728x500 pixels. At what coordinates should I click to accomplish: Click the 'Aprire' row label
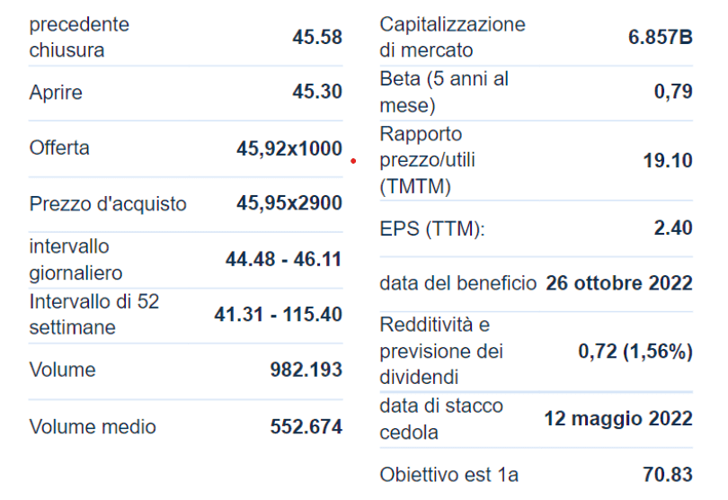(56, 93)
